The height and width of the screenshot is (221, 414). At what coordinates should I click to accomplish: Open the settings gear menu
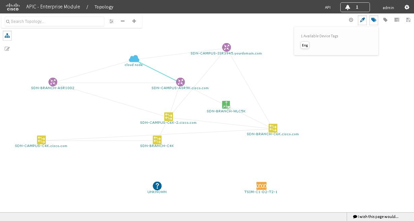[407, 7]
